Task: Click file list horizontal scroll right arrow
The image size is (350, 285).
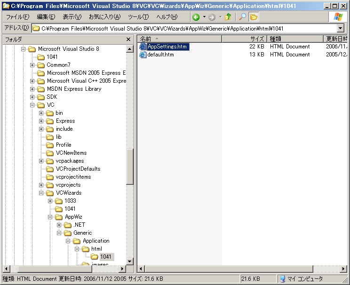Action: point(343,269)
